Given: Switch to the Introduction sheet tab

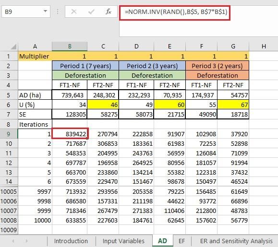Looking at the screenshot, I should (x=71, y=241).
